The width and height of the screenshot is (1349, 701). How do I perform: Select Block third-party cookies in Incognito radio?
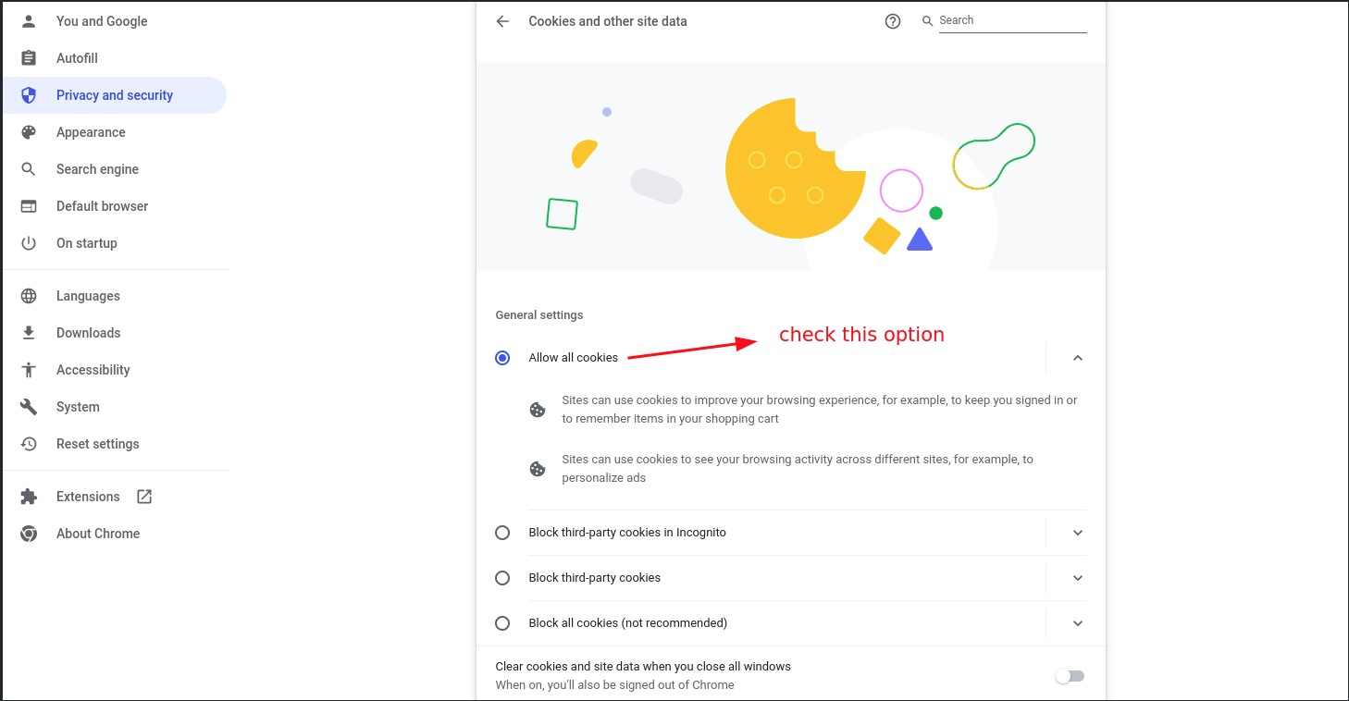point(502,533)
